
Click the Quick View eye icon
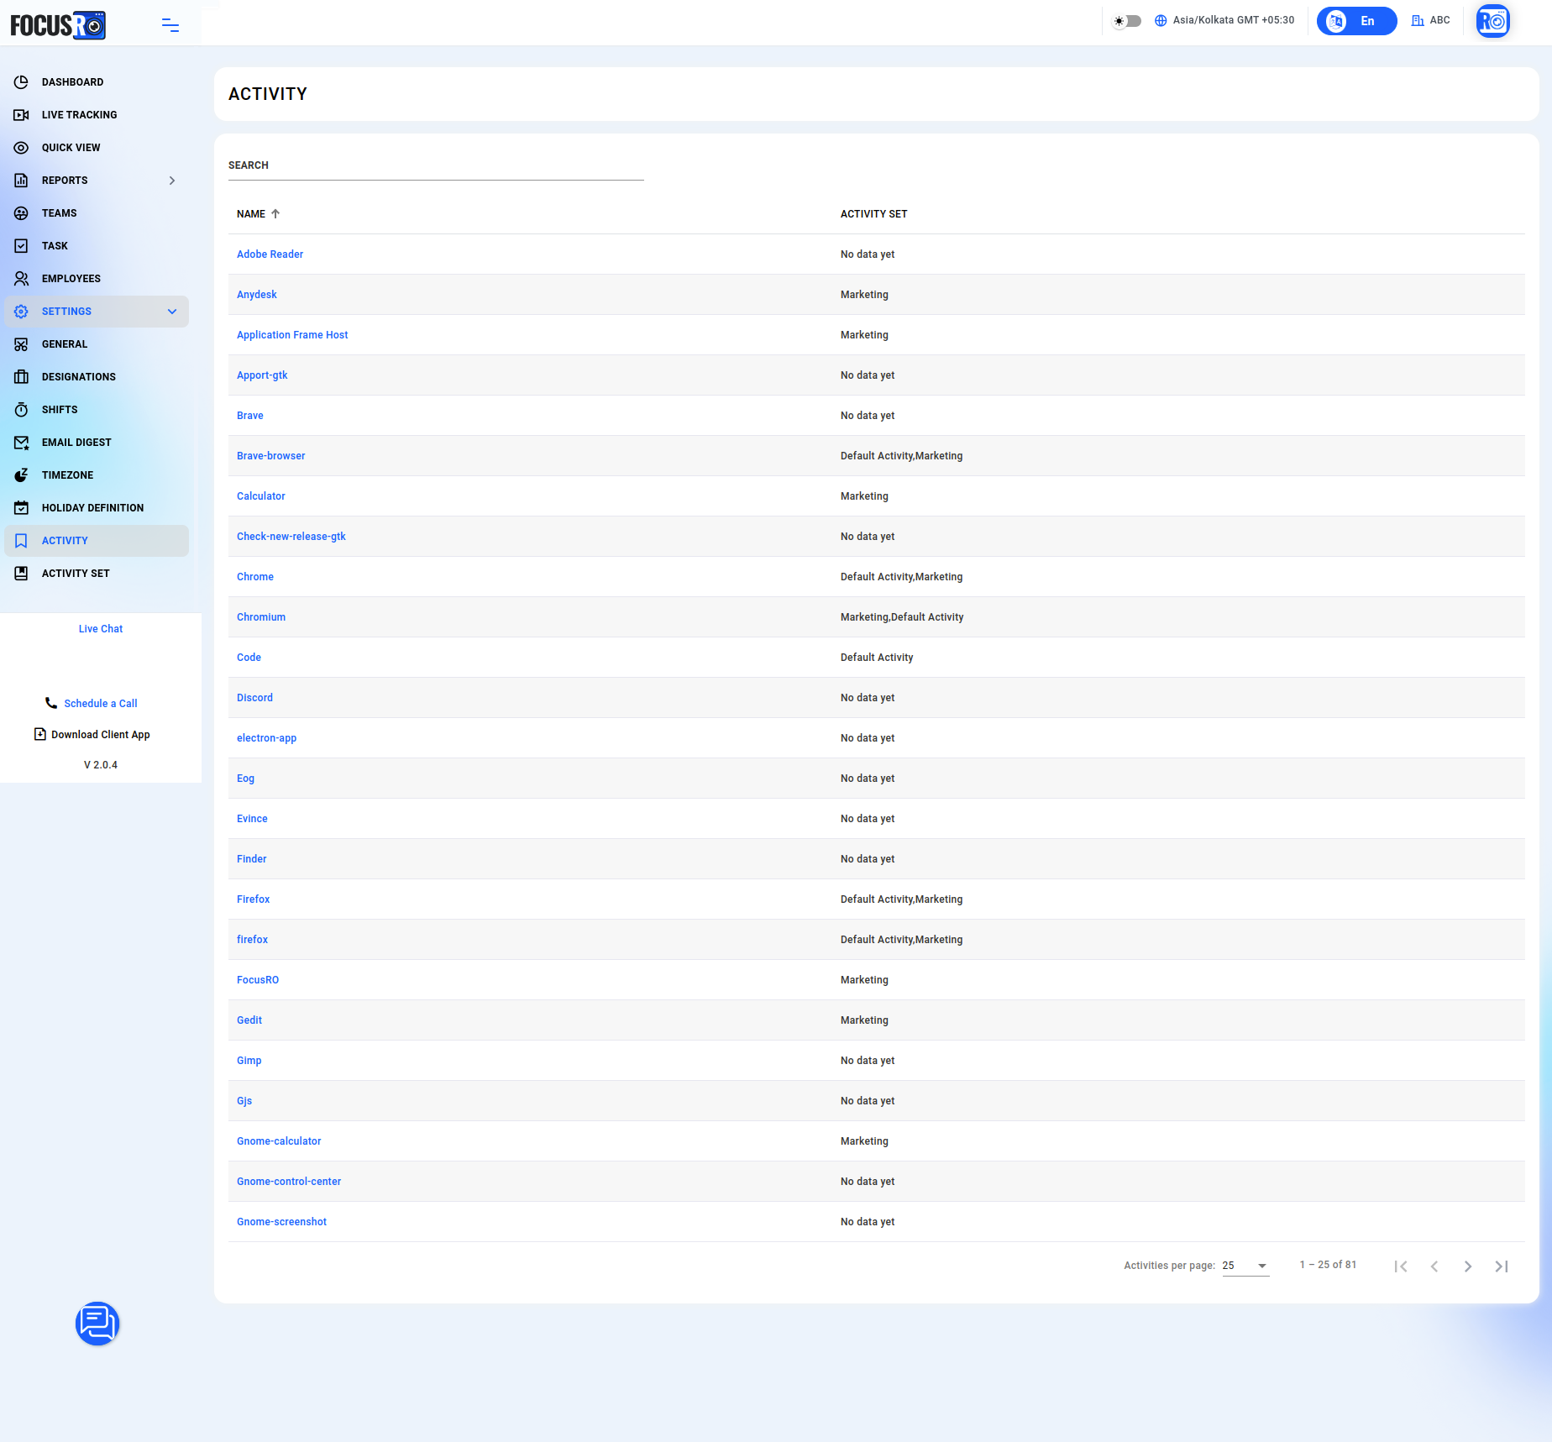coord(22,148)
